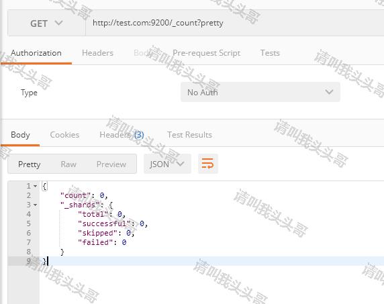This screenshot has width=384, height=304.
Task: Open the Test Results tab
Action: coord(189,135)
